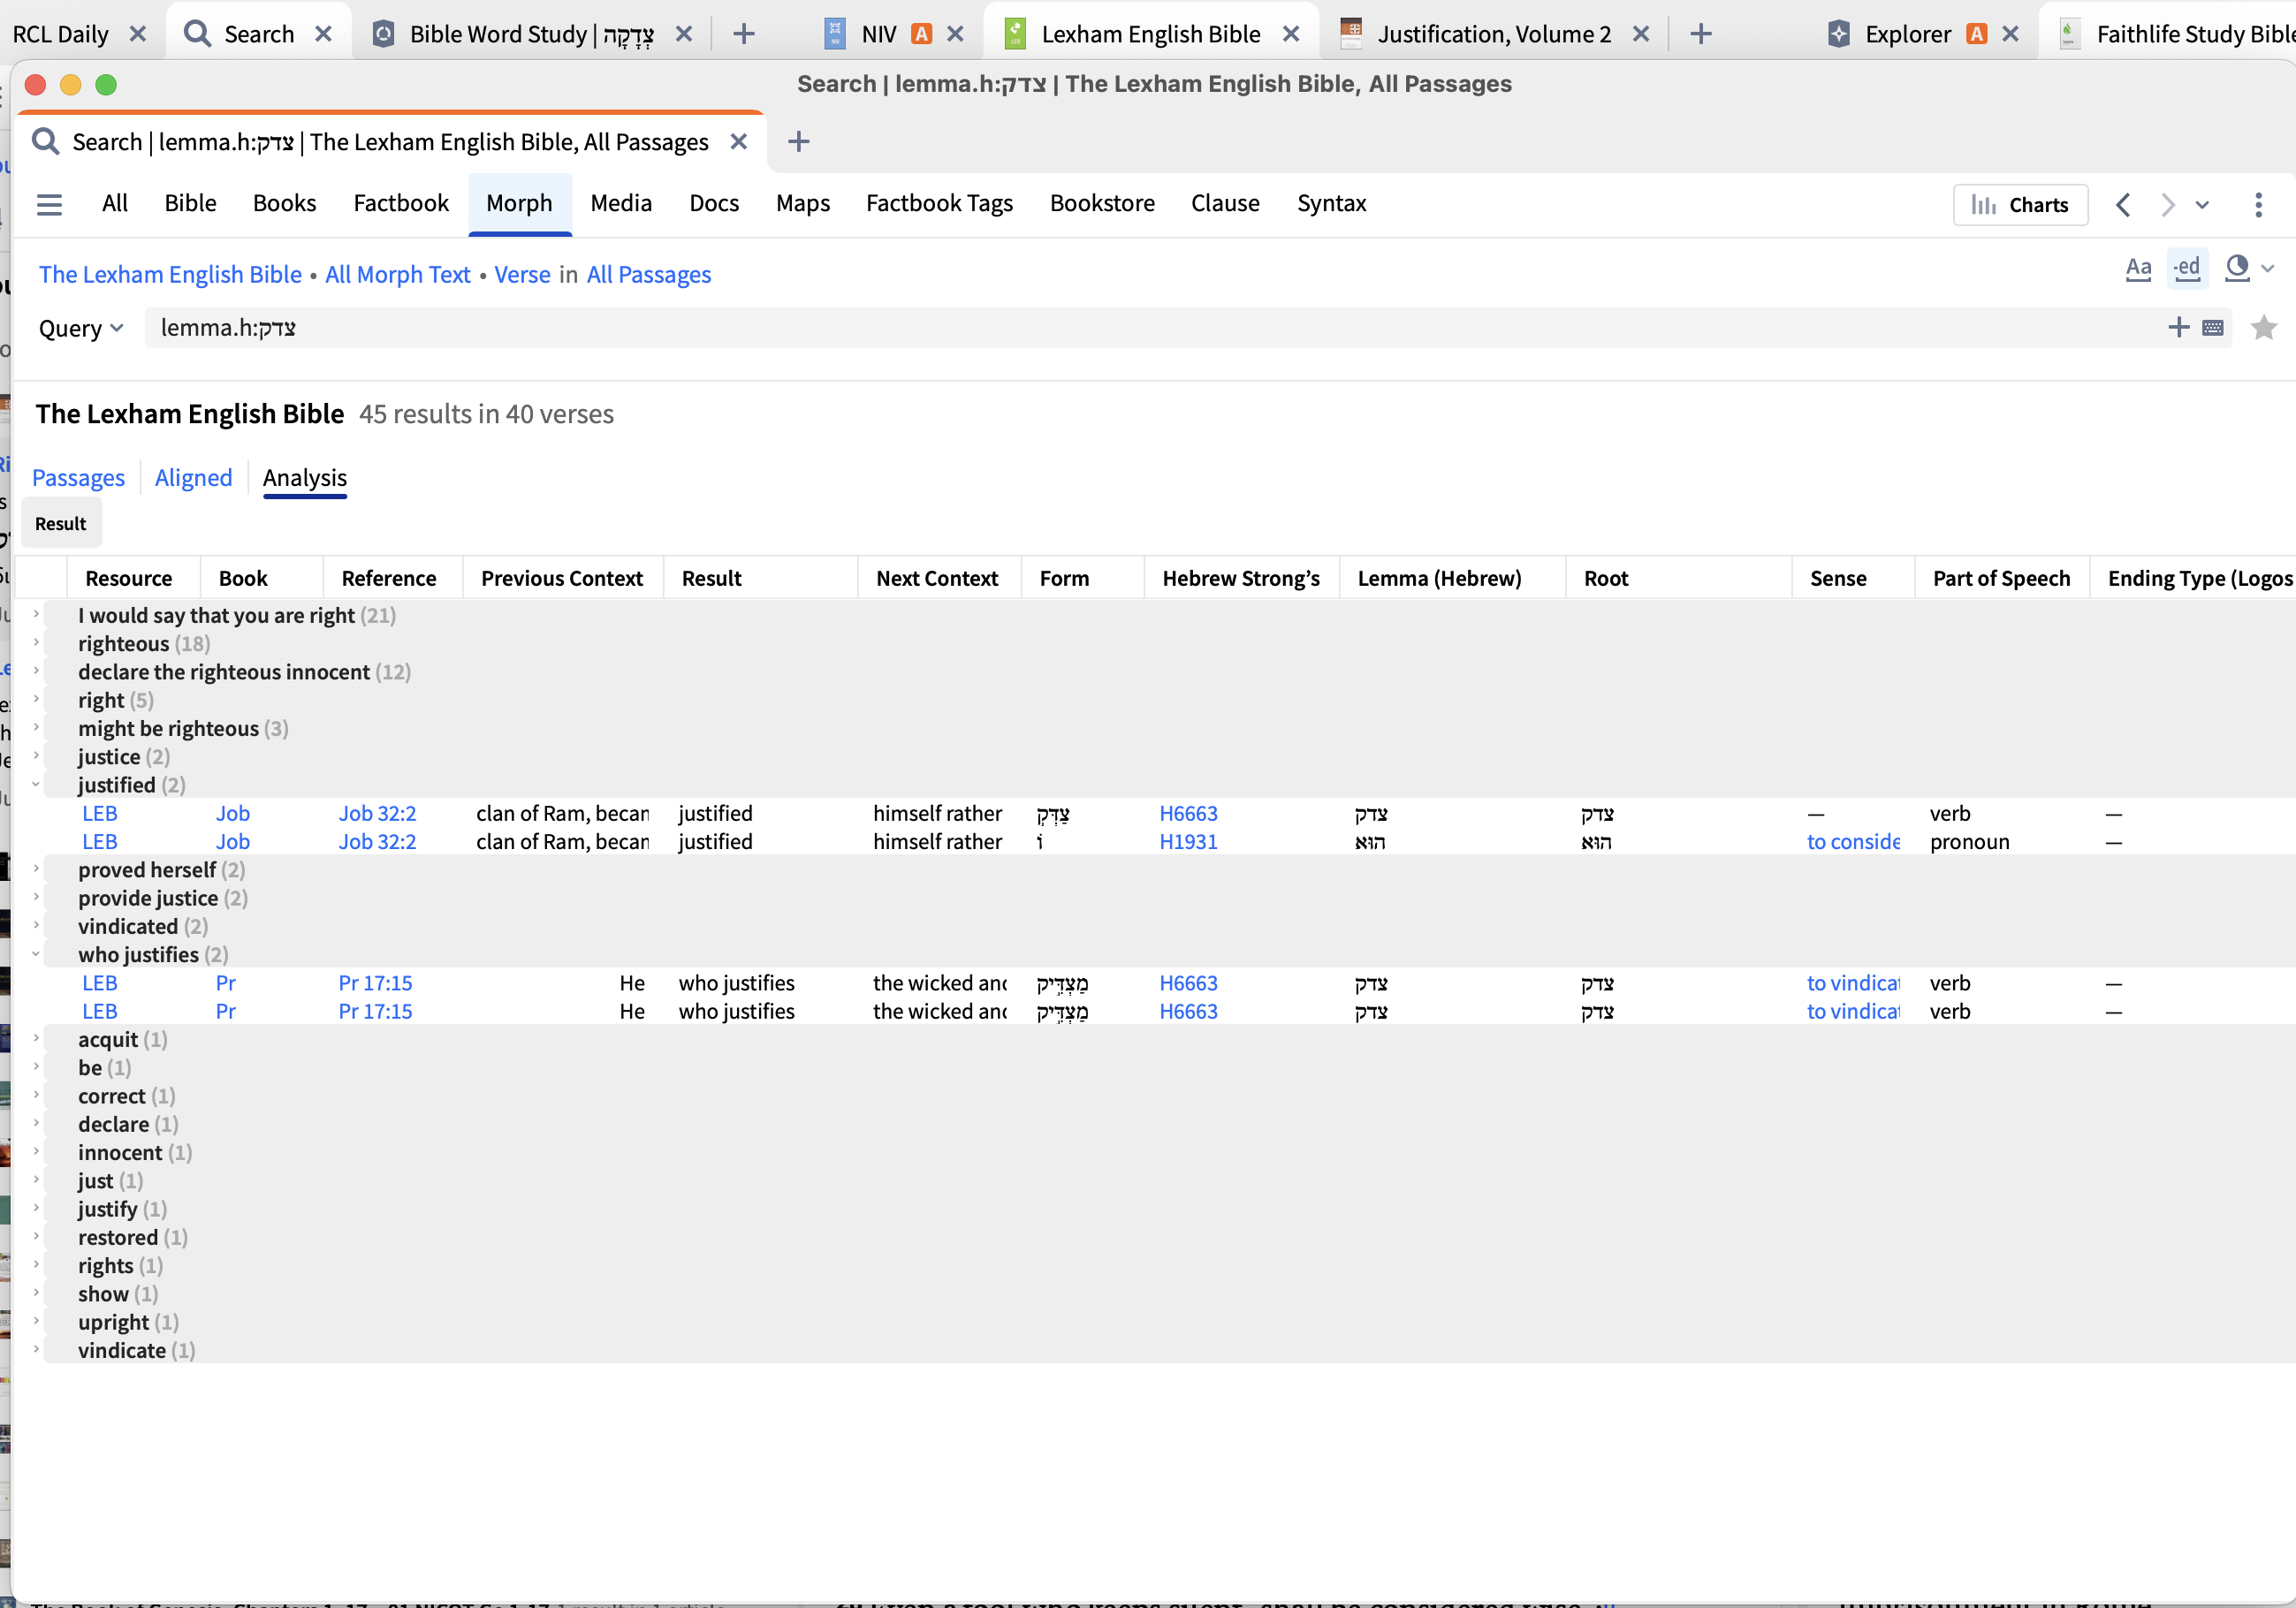
Task: Click the Bible Word Study tab icon
Action: click(x=383, y=34)
